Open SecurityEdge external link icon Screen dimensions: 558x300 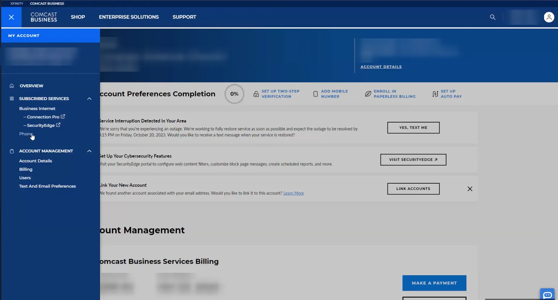(x=58, y=125)
